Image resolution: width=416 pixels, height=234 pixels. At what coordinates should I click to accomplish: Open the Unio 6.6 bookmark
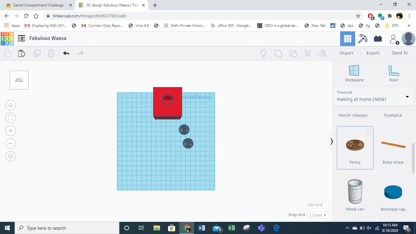(x=139, y=26)
